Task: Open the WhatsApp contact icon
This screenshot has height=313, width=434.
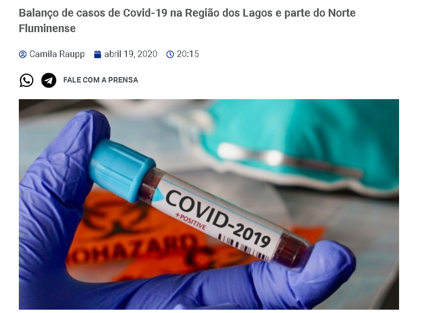Action: tap(26, 80)
